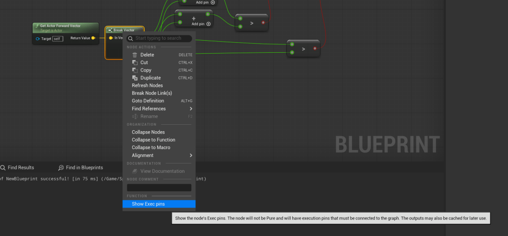Click the Find Results magnifier icon
The height and width of the screenshot is (236, 508).
(3, 168)
